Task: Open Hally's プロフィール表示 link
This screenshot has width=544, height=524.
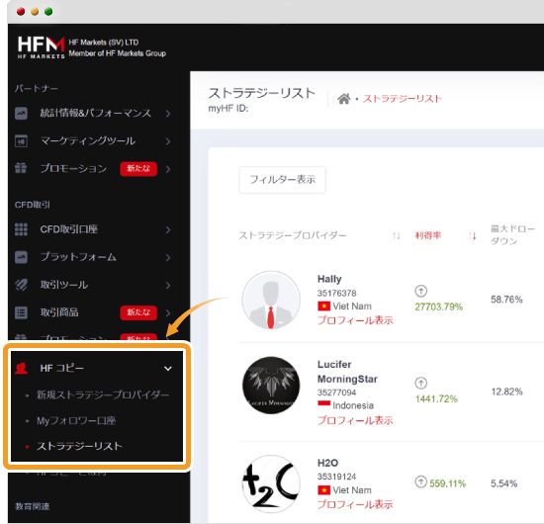Action: (x=355, y=320)
